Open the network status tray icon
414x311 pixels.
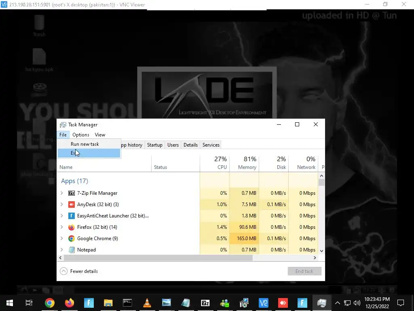(x=347, y=303)
